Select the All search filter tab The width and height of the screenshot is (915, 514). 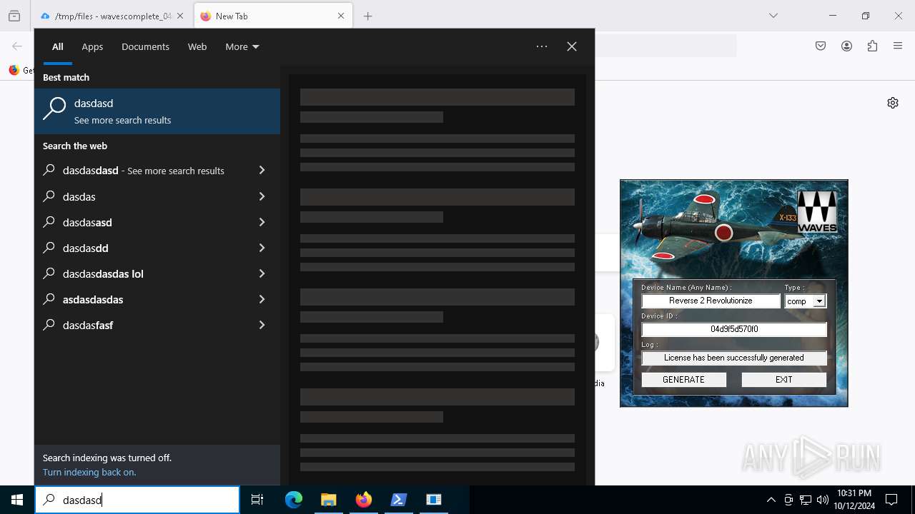(x=58, y=46)
